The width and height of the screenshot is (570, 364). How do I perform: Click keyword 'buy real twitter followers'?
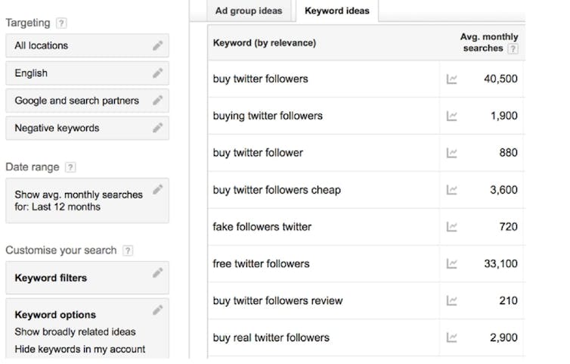271,338
